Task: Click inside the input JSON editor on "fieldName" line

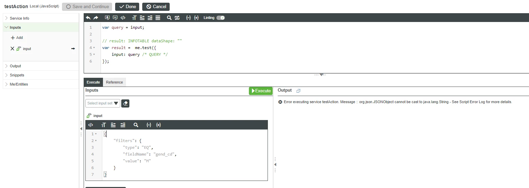Action: [150, 154]
